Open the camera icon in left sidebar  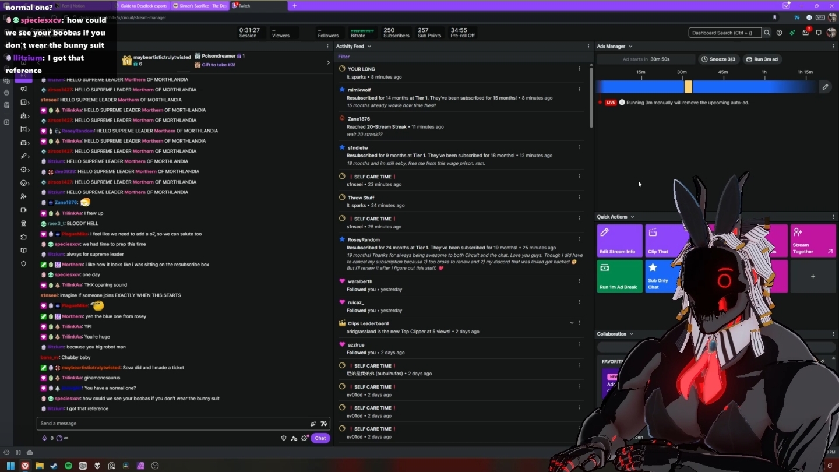point(23,210)
